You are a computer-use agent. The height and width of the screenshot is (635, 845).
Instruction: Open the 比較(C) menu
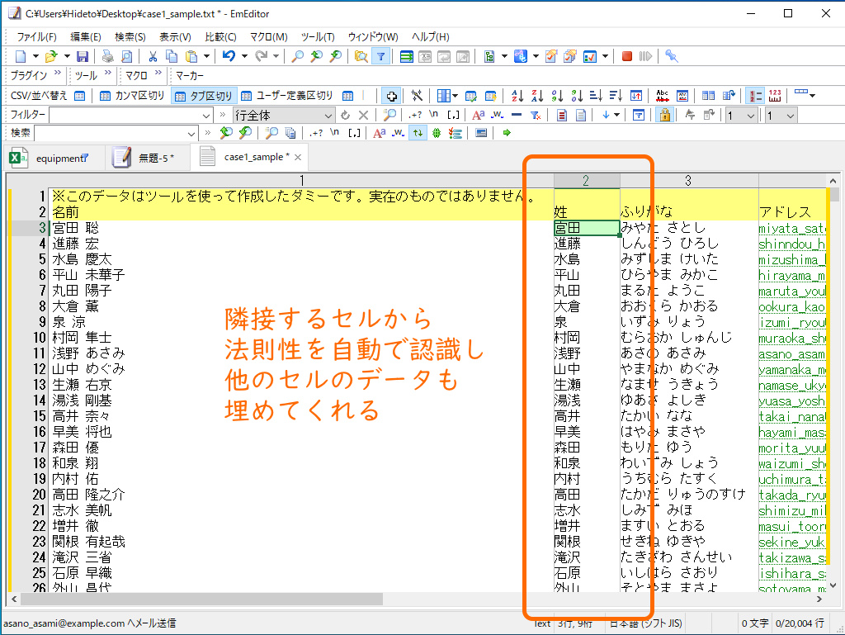(220, 36)
